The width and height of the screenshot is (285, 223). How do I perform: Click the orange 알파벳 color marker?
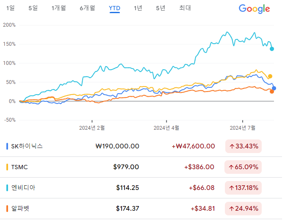[7, 209]
